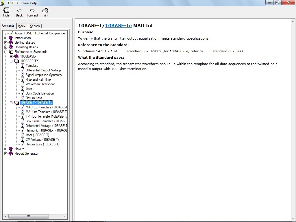
Task: Close the TDSET3 Online Help window
Action: (288, 2)
